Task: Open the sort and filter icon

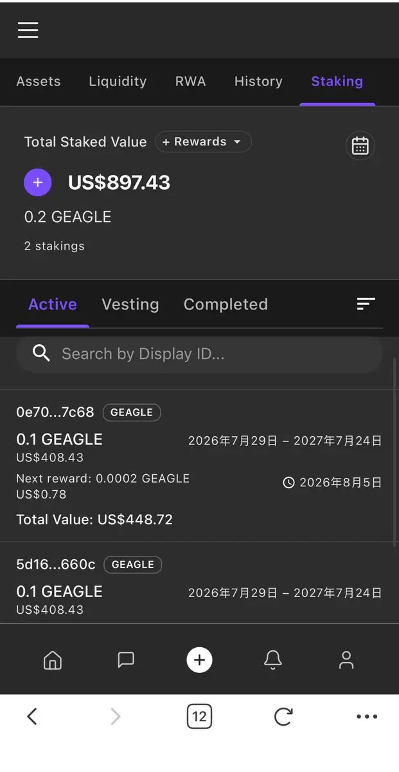Action: pyautogui.click(x=366, y=304)
